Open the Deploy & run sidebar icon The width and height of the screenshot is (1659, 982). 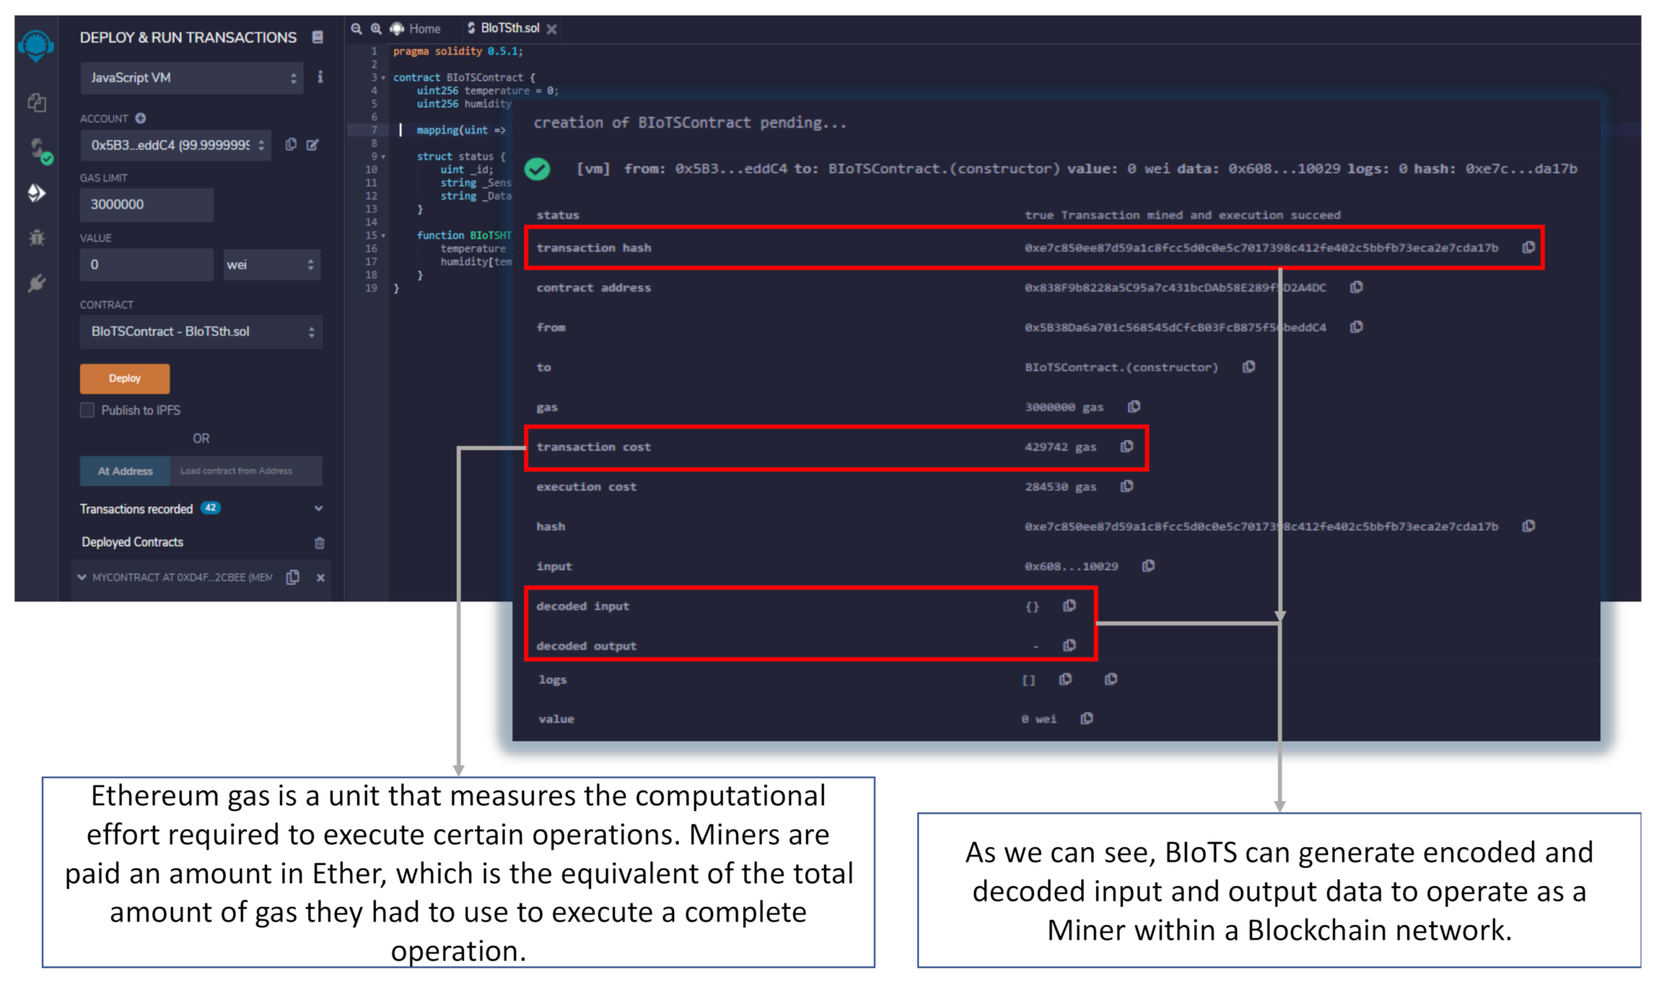coord(37,192)
